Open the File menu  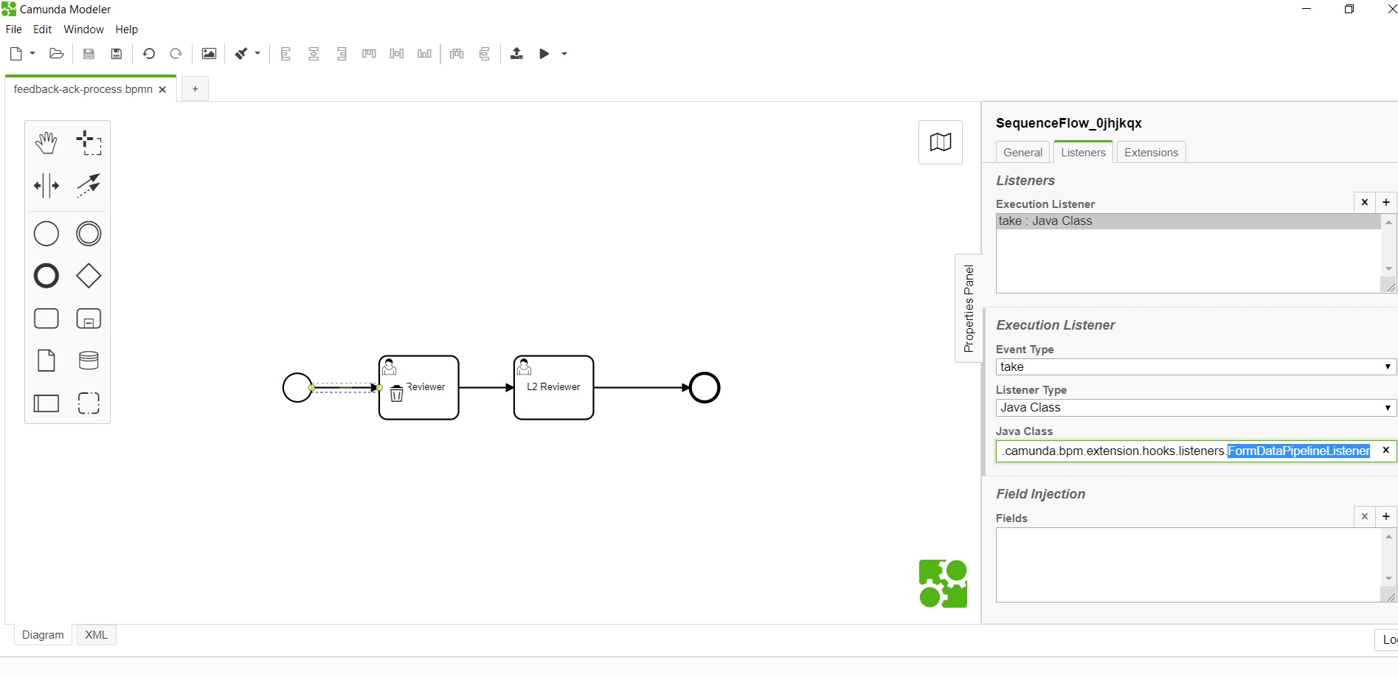[14, 29]
